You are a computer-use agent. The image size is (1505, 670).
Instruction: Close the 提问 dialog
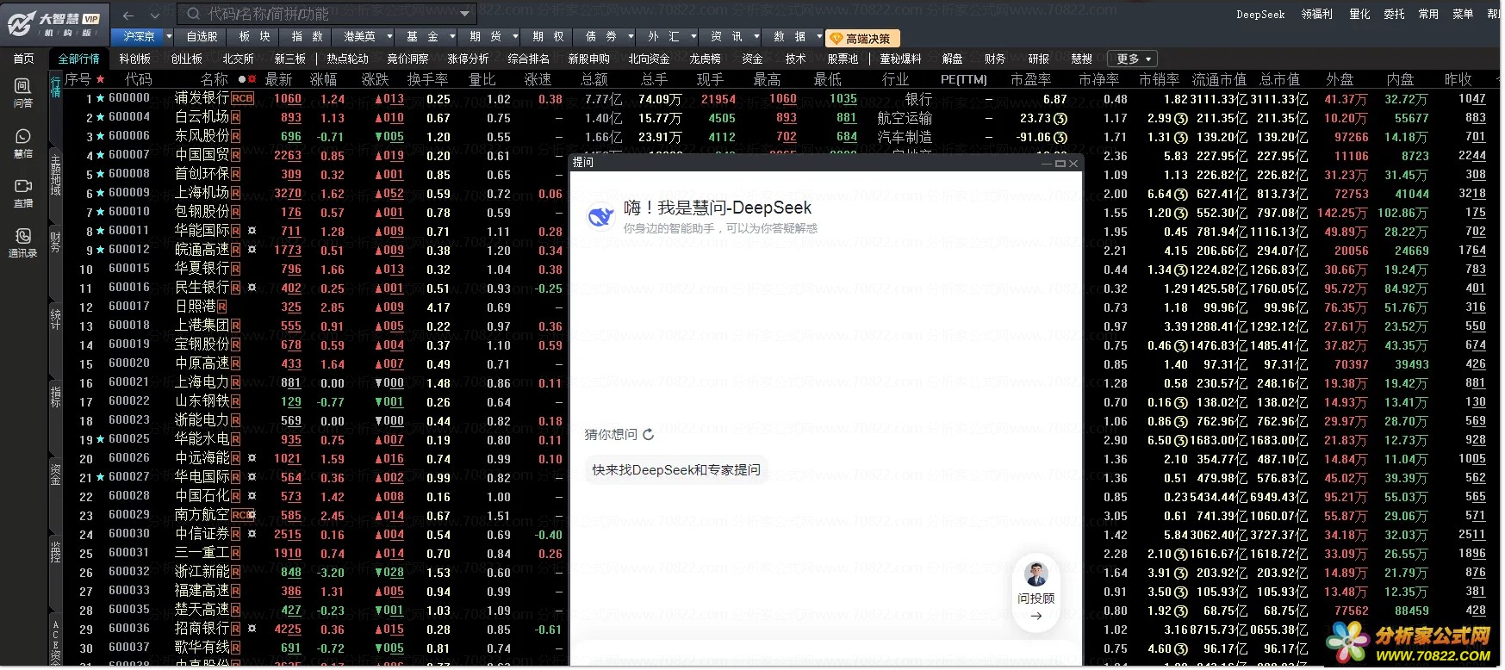coord(1073,163)
